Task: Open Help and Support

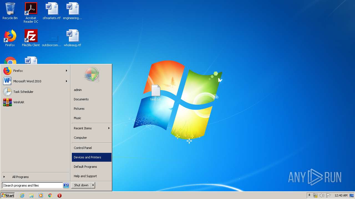Action: (92, 176)
